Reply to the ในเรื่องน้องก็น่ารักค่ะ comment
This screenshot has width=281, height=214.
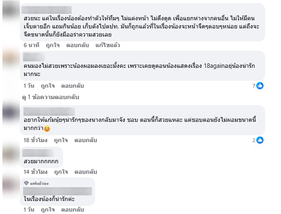[72, 210]
